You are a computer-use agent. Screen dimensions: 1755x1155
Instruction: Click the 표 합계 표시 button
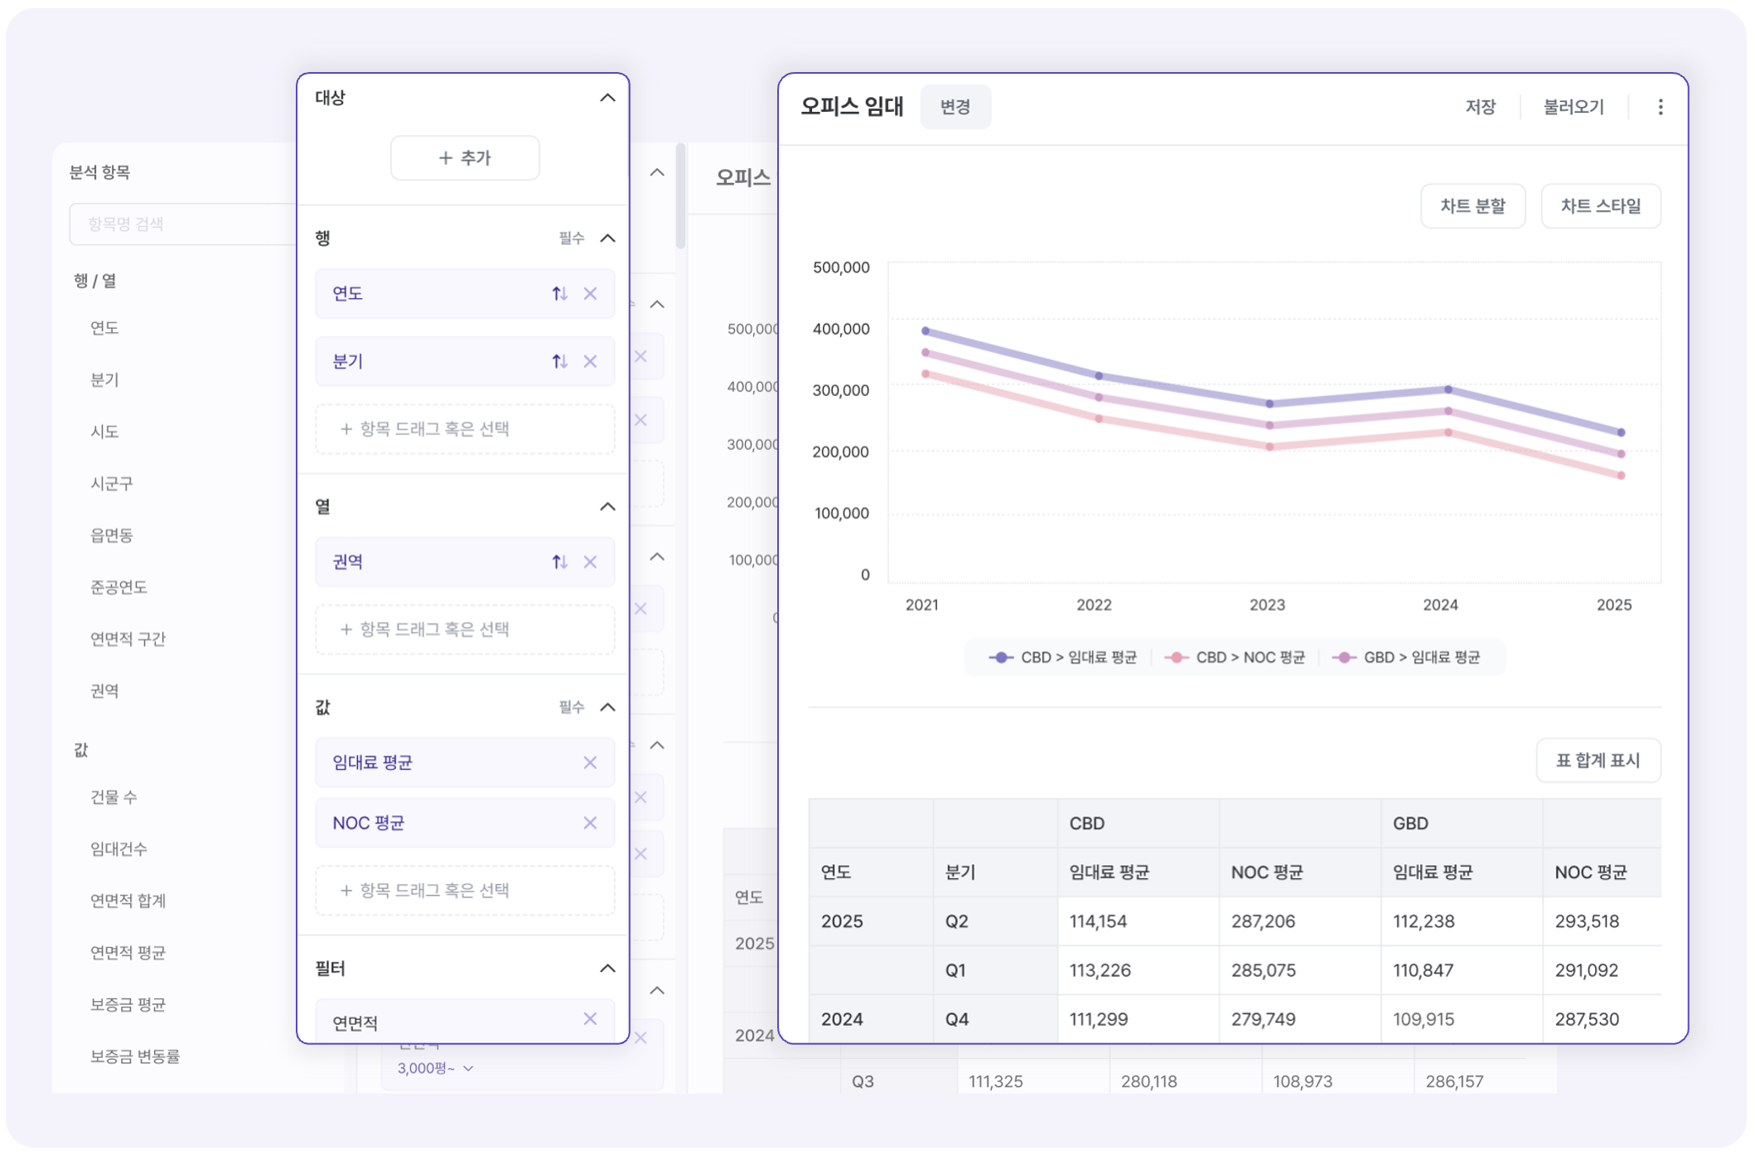(1598, 760)
